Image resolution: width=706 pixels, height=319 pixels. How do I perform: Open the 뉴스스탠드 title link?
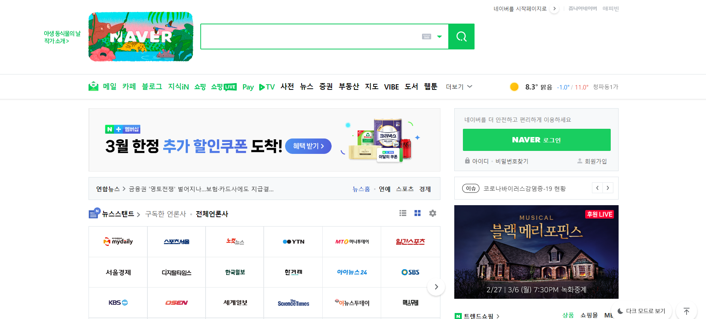(118, 214)
